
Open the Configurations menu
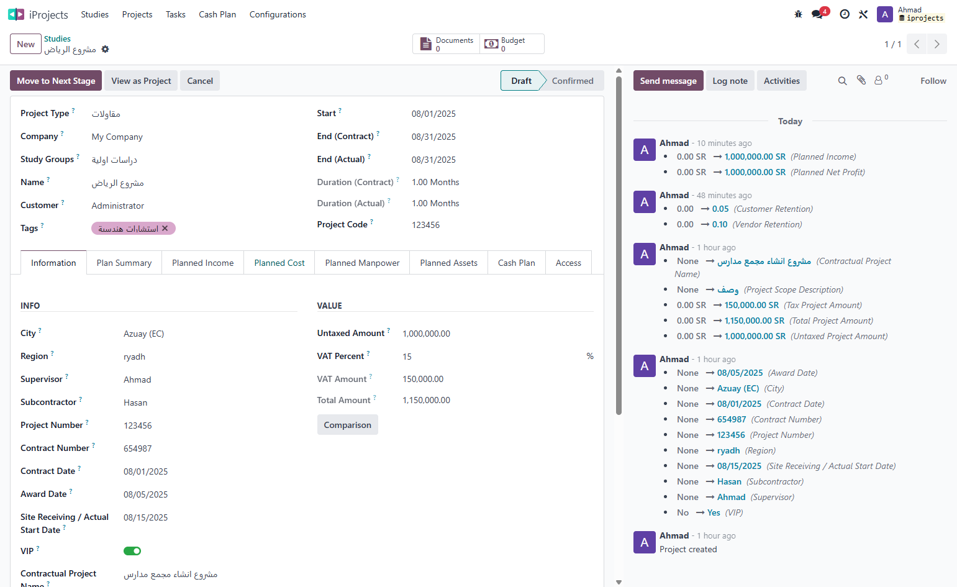278,14
